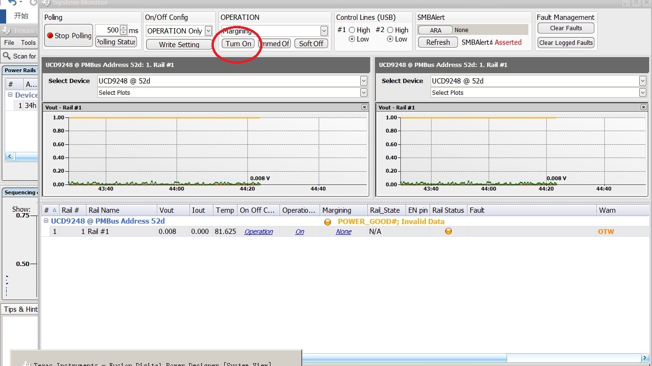Close the left Vout - Rail #1 plot

(364, 107)
